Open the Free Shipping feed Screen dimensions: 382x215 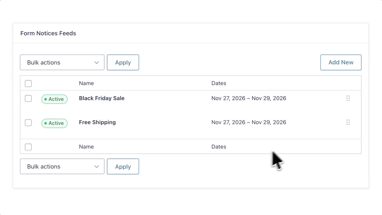coord(97,122)
